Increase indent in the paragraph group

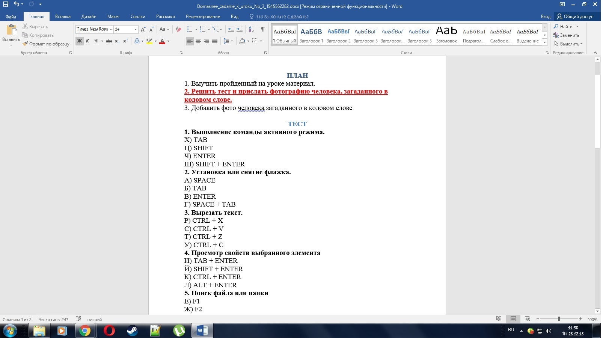click(240, 29)
